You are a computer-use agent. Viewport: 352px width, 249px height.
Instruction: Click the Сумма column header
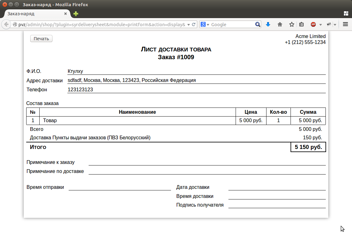308,112
